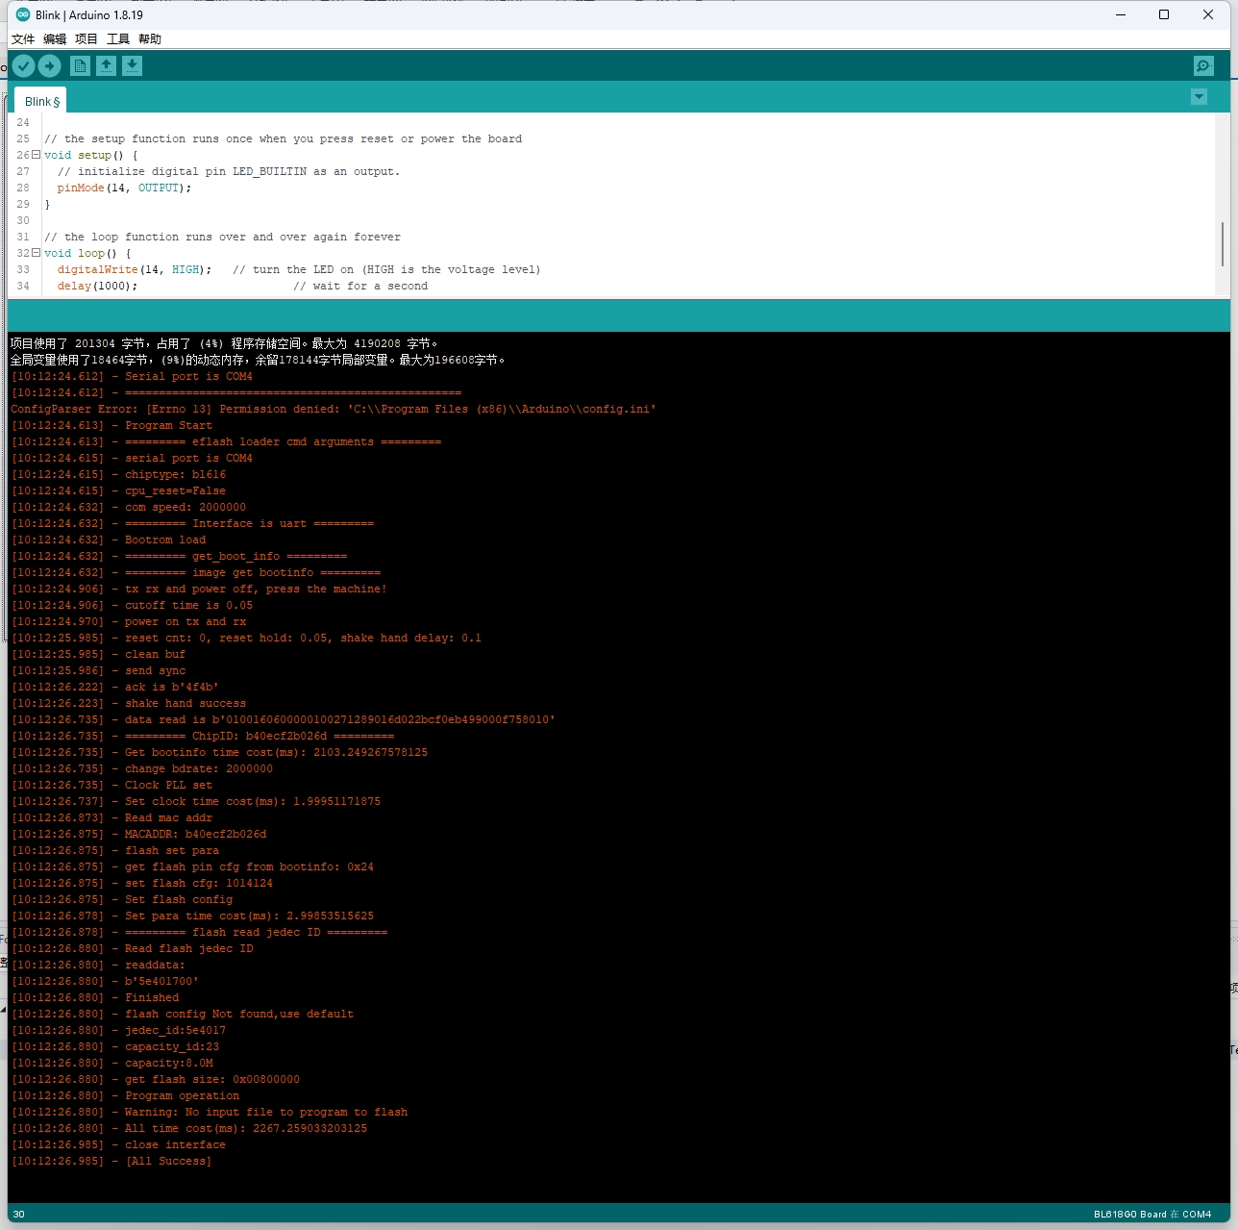Click the editor vertical scrollbar thumb

tap(1223, 244)
